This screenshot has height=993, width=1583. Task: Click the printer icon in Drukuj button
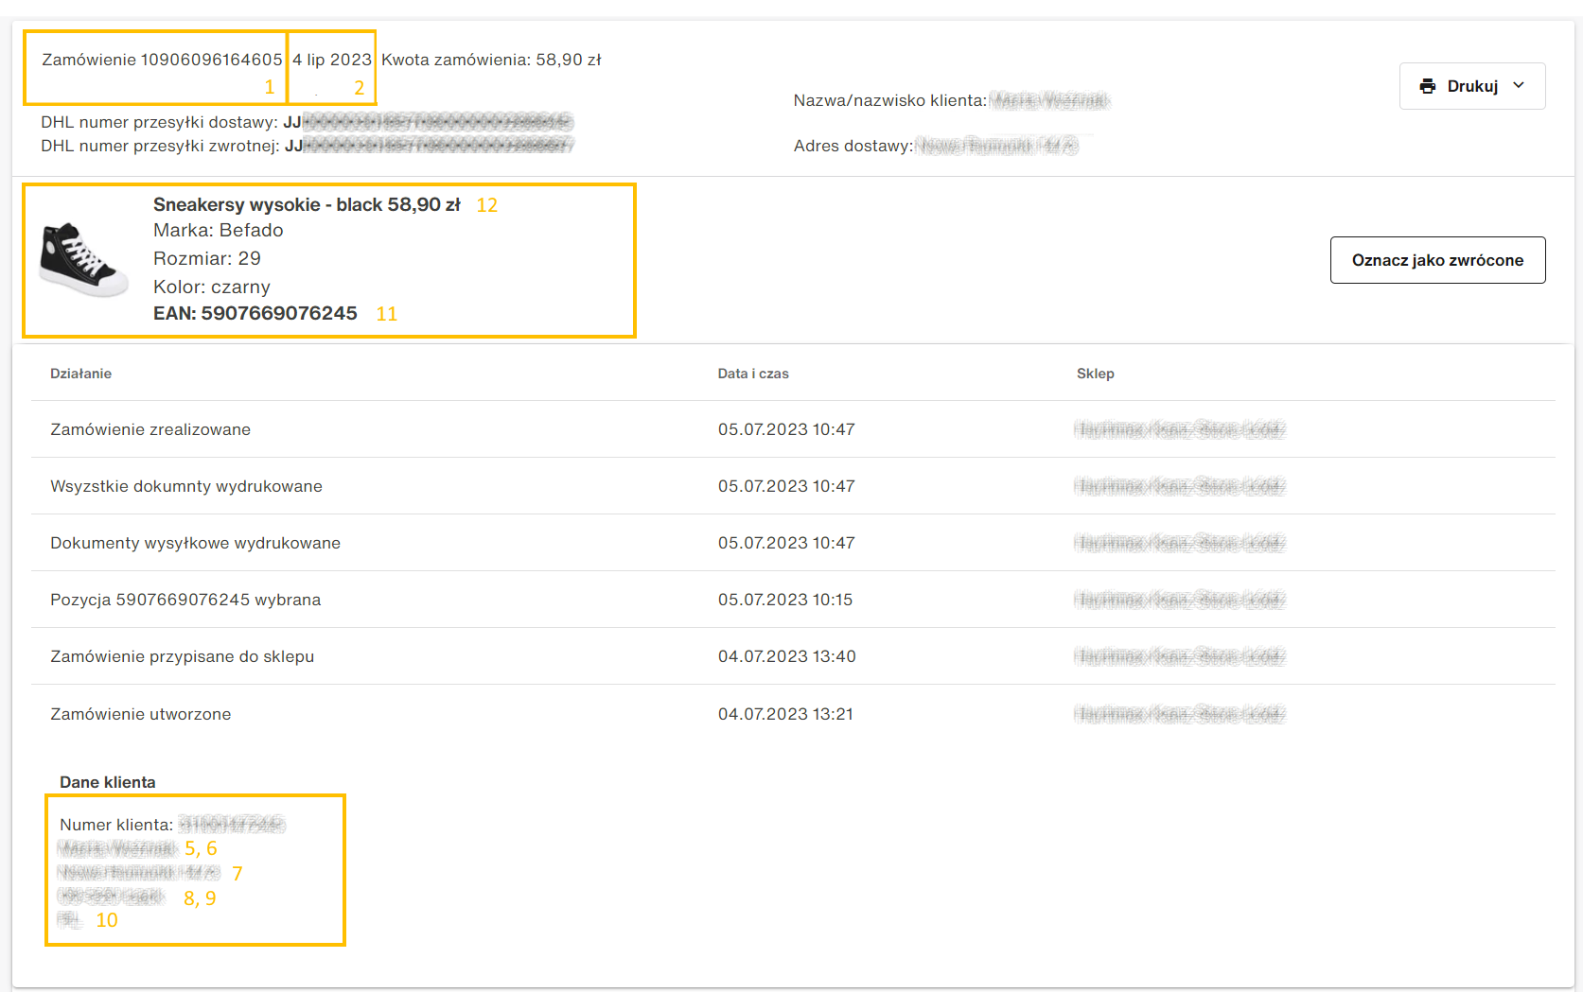point(1427,86)
